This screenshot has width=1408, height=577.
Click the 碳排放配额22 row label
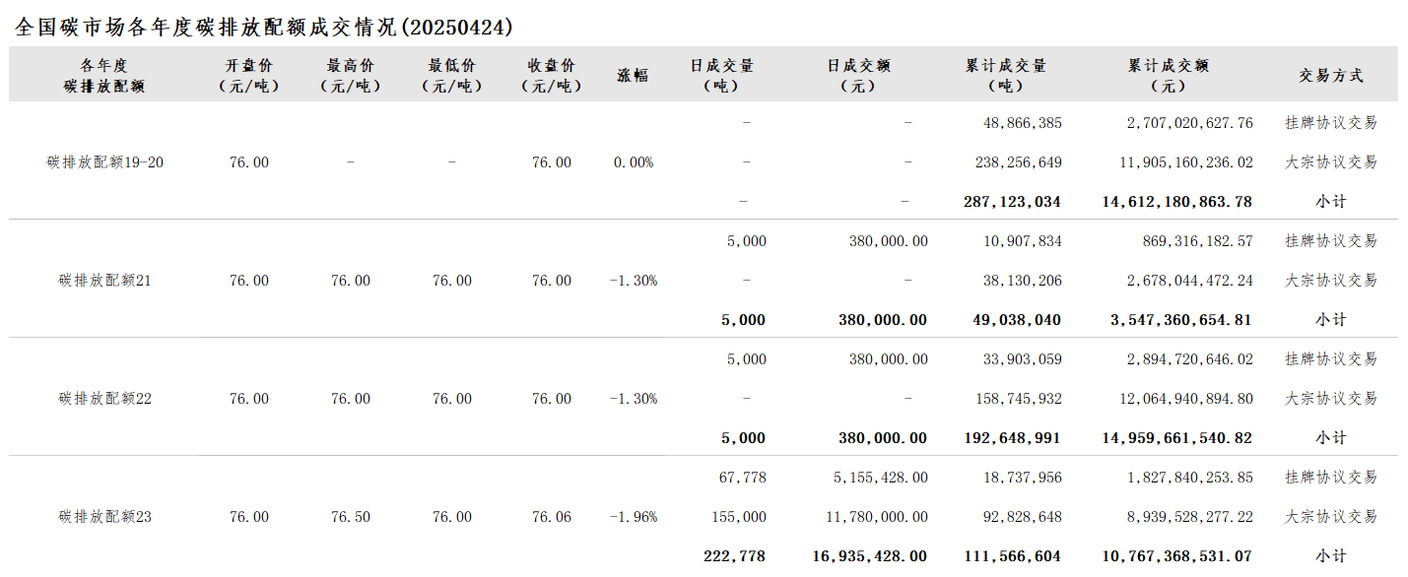point(105,399)
